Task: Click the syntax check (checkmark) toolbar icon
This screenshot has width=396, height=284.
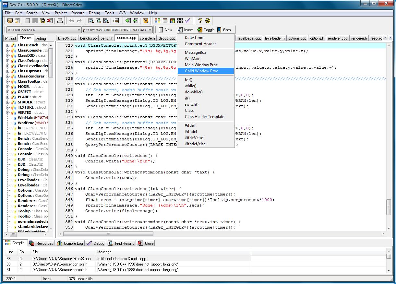Action: tap(187, 20)
